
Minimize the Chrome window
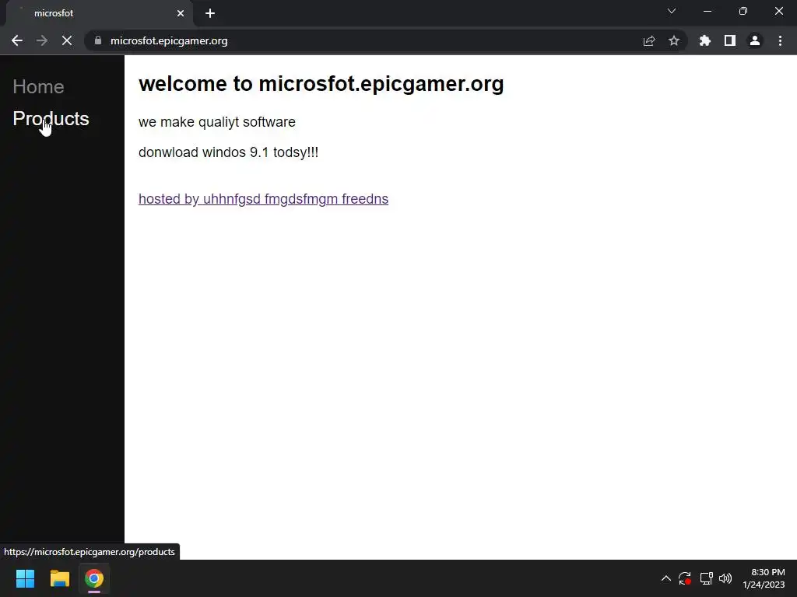[707, 11]
